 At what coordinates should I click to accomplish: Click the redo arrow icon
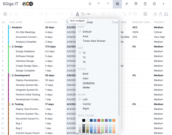click(31, 14)
